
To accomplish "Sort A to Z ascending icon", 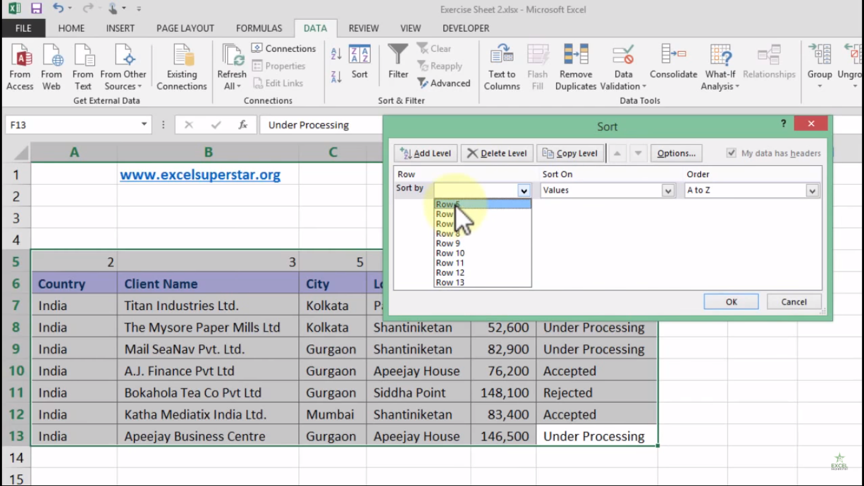I will (336, 54).
